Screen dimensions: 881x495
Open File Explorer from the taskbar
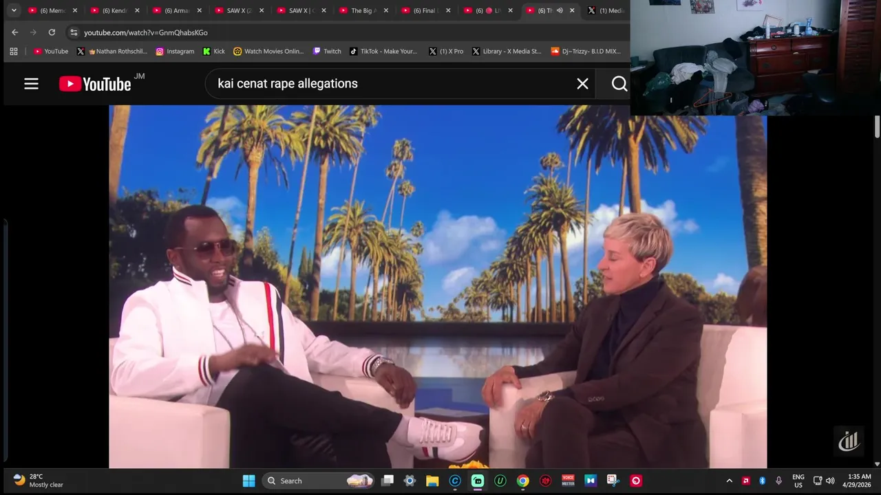tap(432, 481)
